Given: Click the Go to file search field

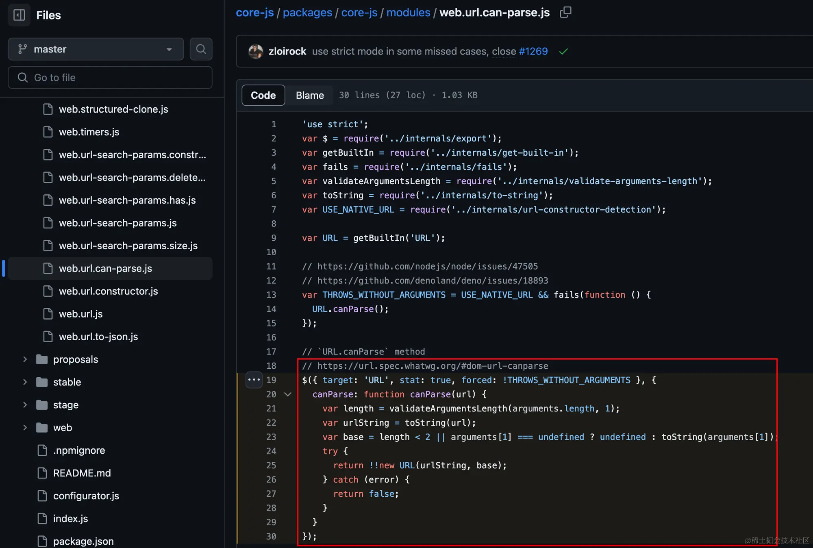Looking at the screenshot, I should tap(110, 77).
